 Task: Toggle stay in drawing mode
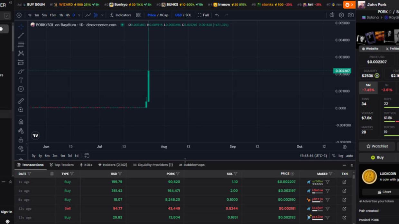tap(21, 131)
